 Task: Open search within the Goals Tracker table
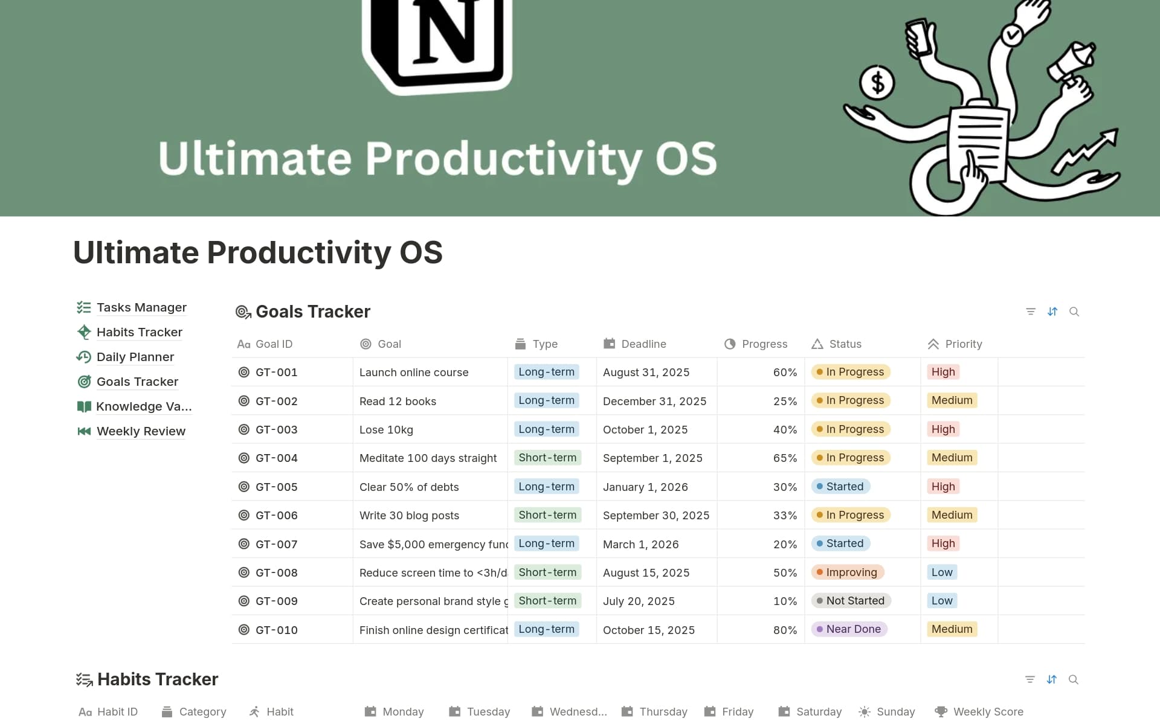point(1075,312)
